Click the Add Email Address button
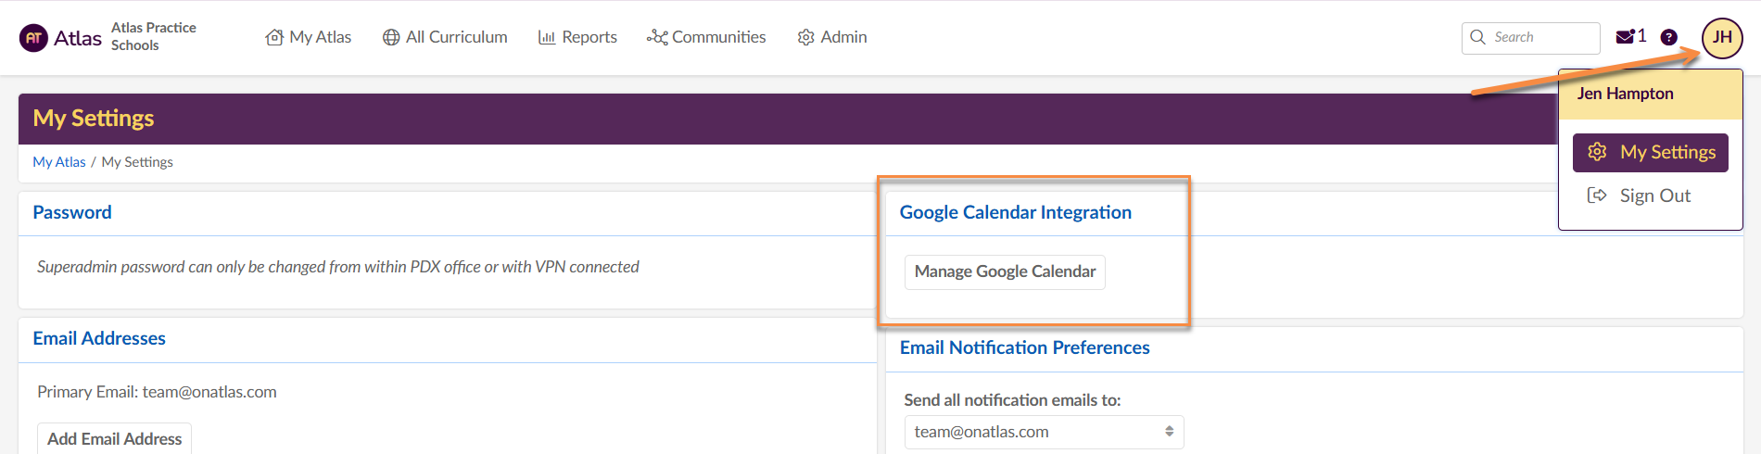Screen dimensions: 1761x454 tap(114, 438)
